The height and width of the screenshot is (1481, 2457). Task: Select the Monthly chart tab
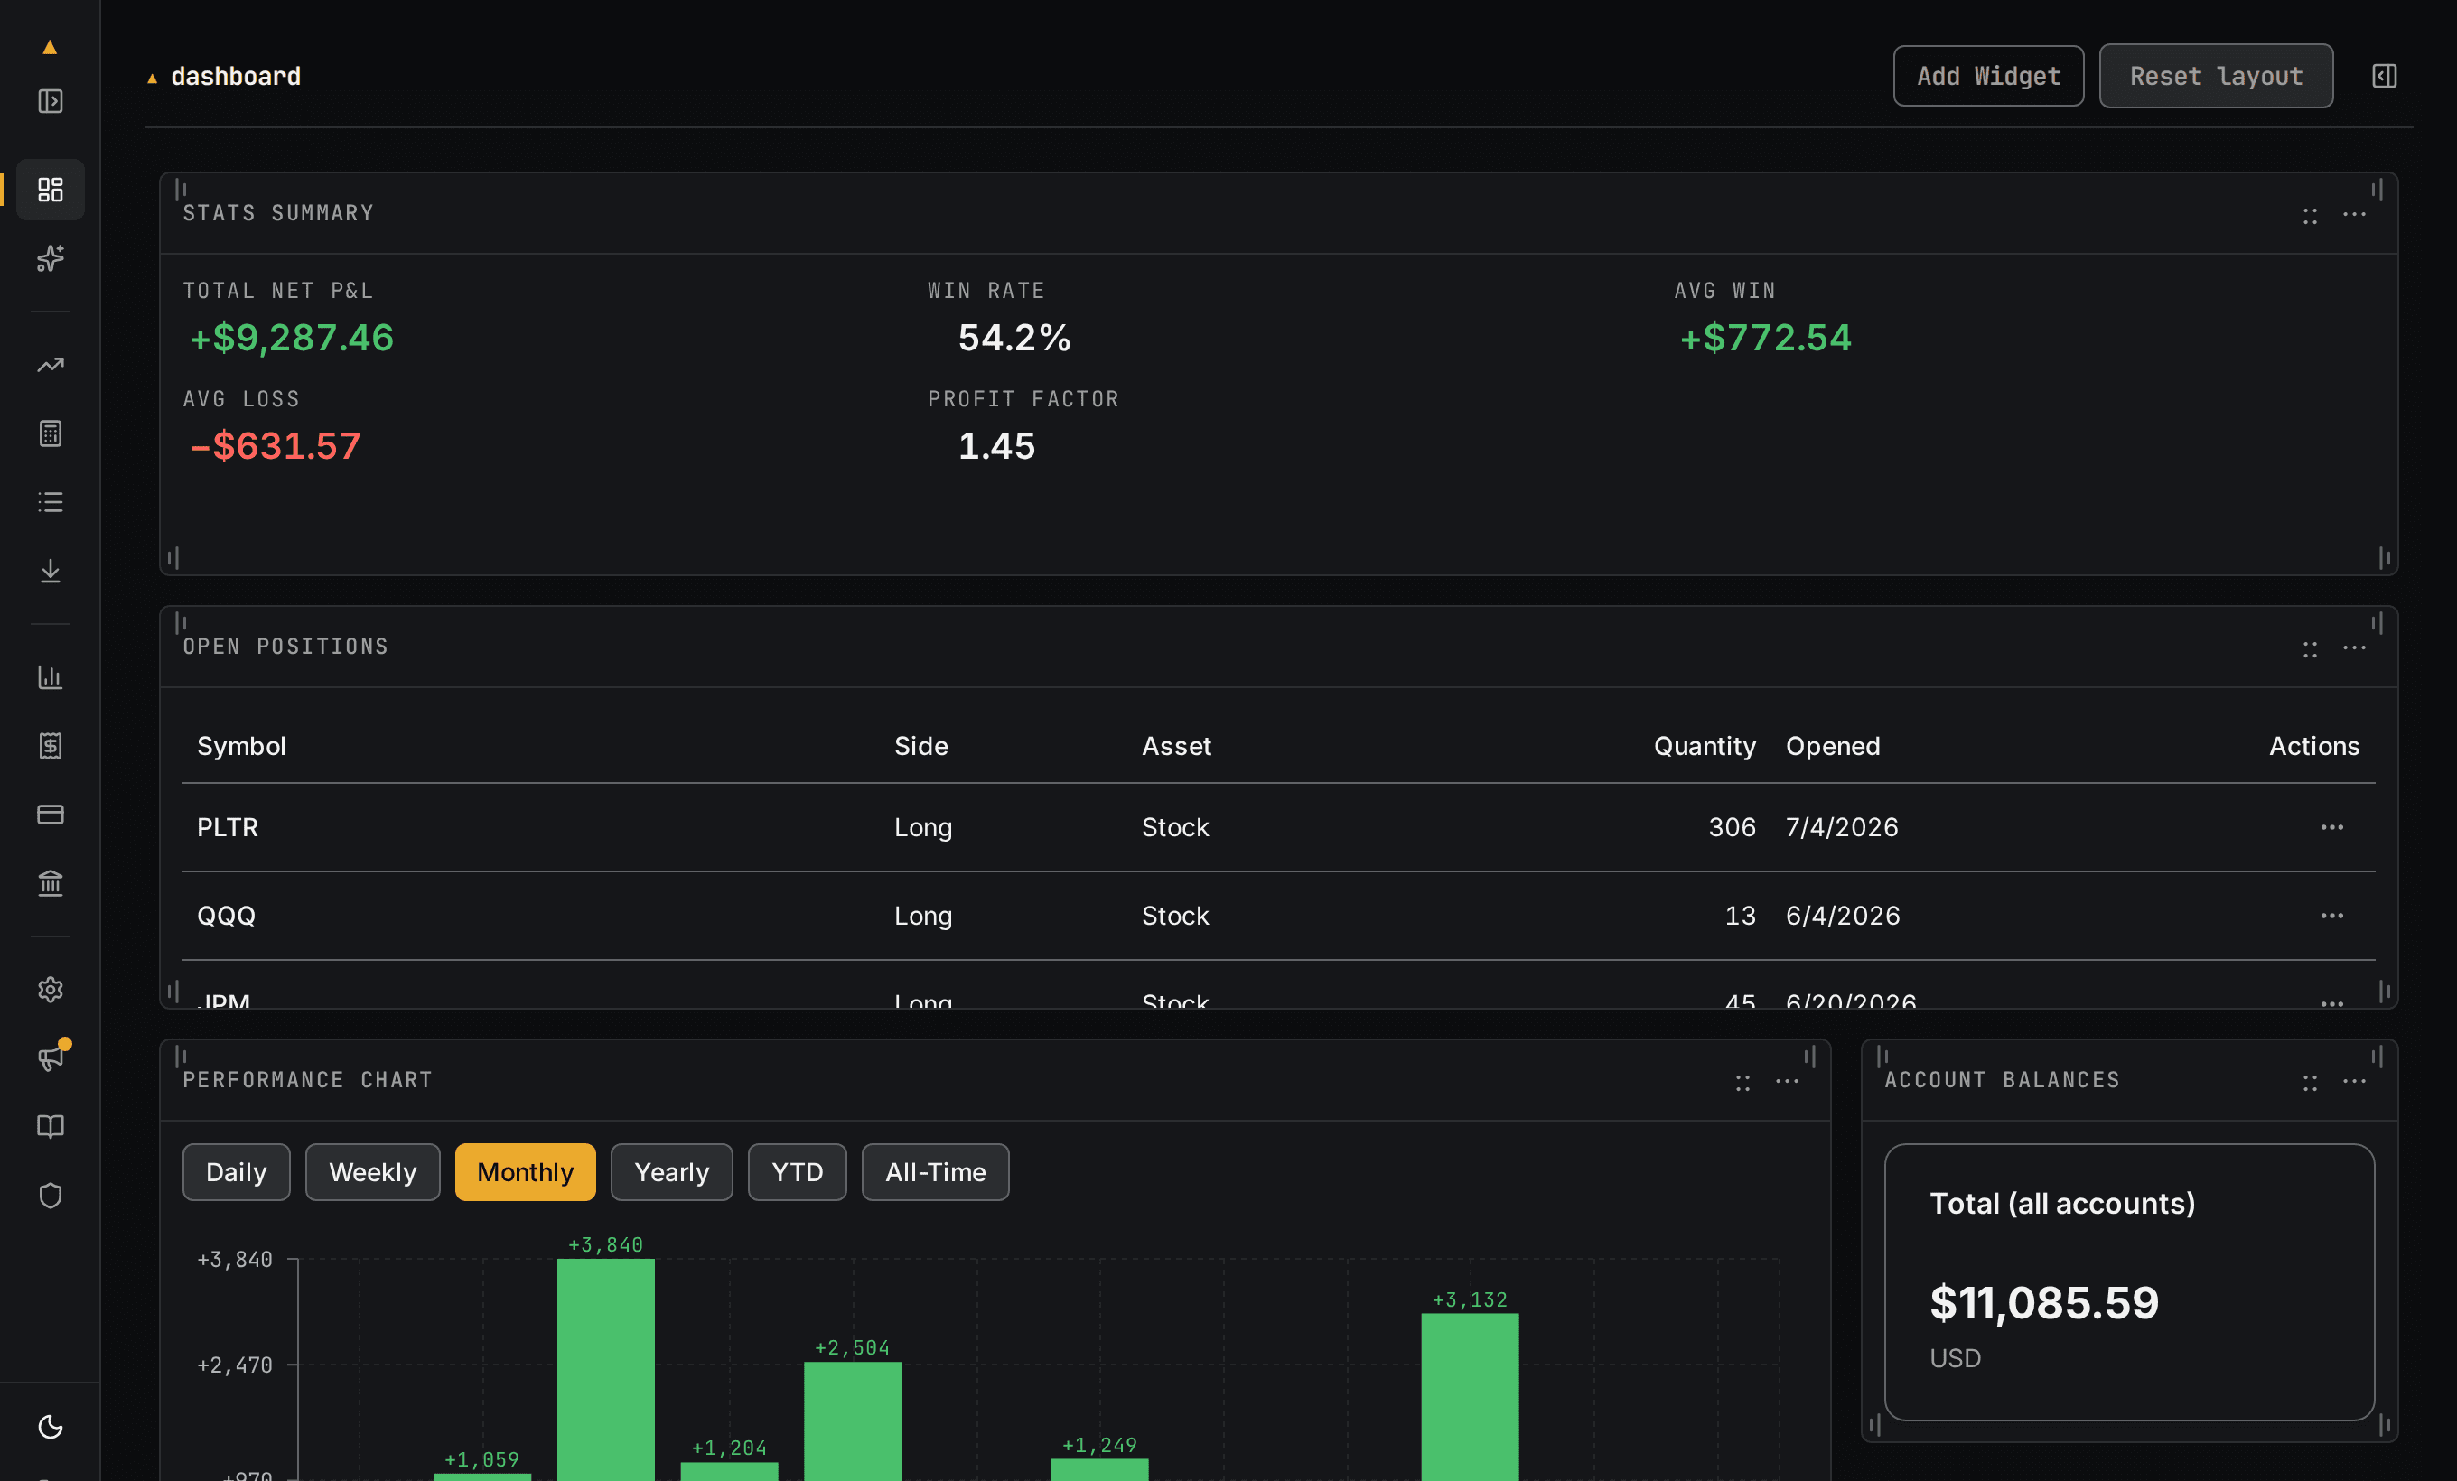[x=526, y=1172]
